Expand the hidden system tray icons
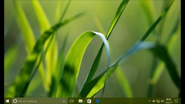 [150, 101]
